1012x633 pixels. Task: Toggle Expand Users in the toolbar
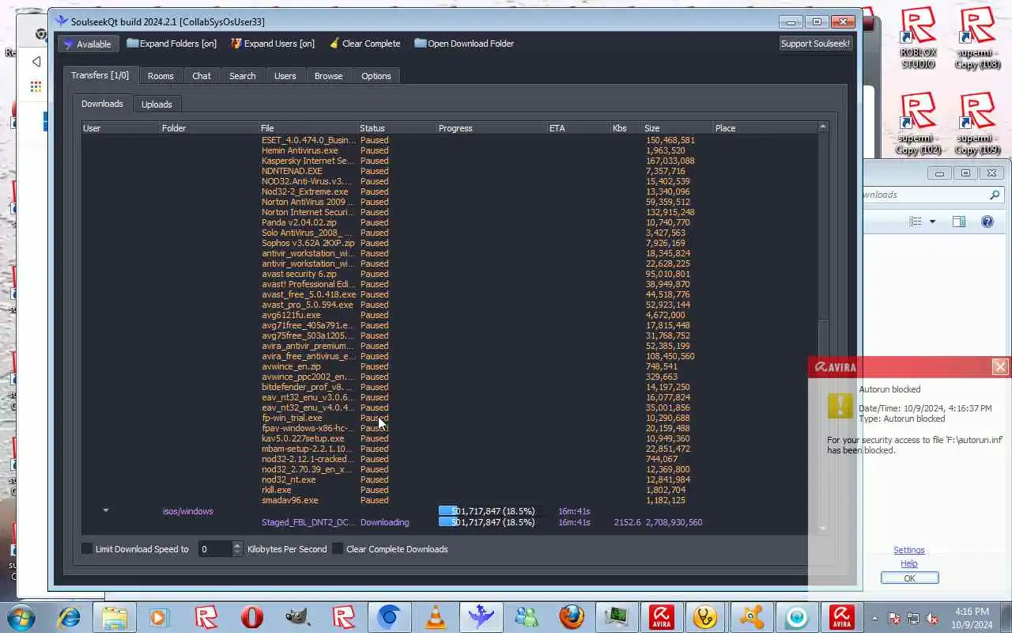pyautogui.click(x=273, y=44)
